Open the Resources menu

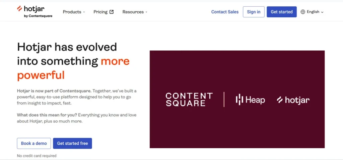135,12
